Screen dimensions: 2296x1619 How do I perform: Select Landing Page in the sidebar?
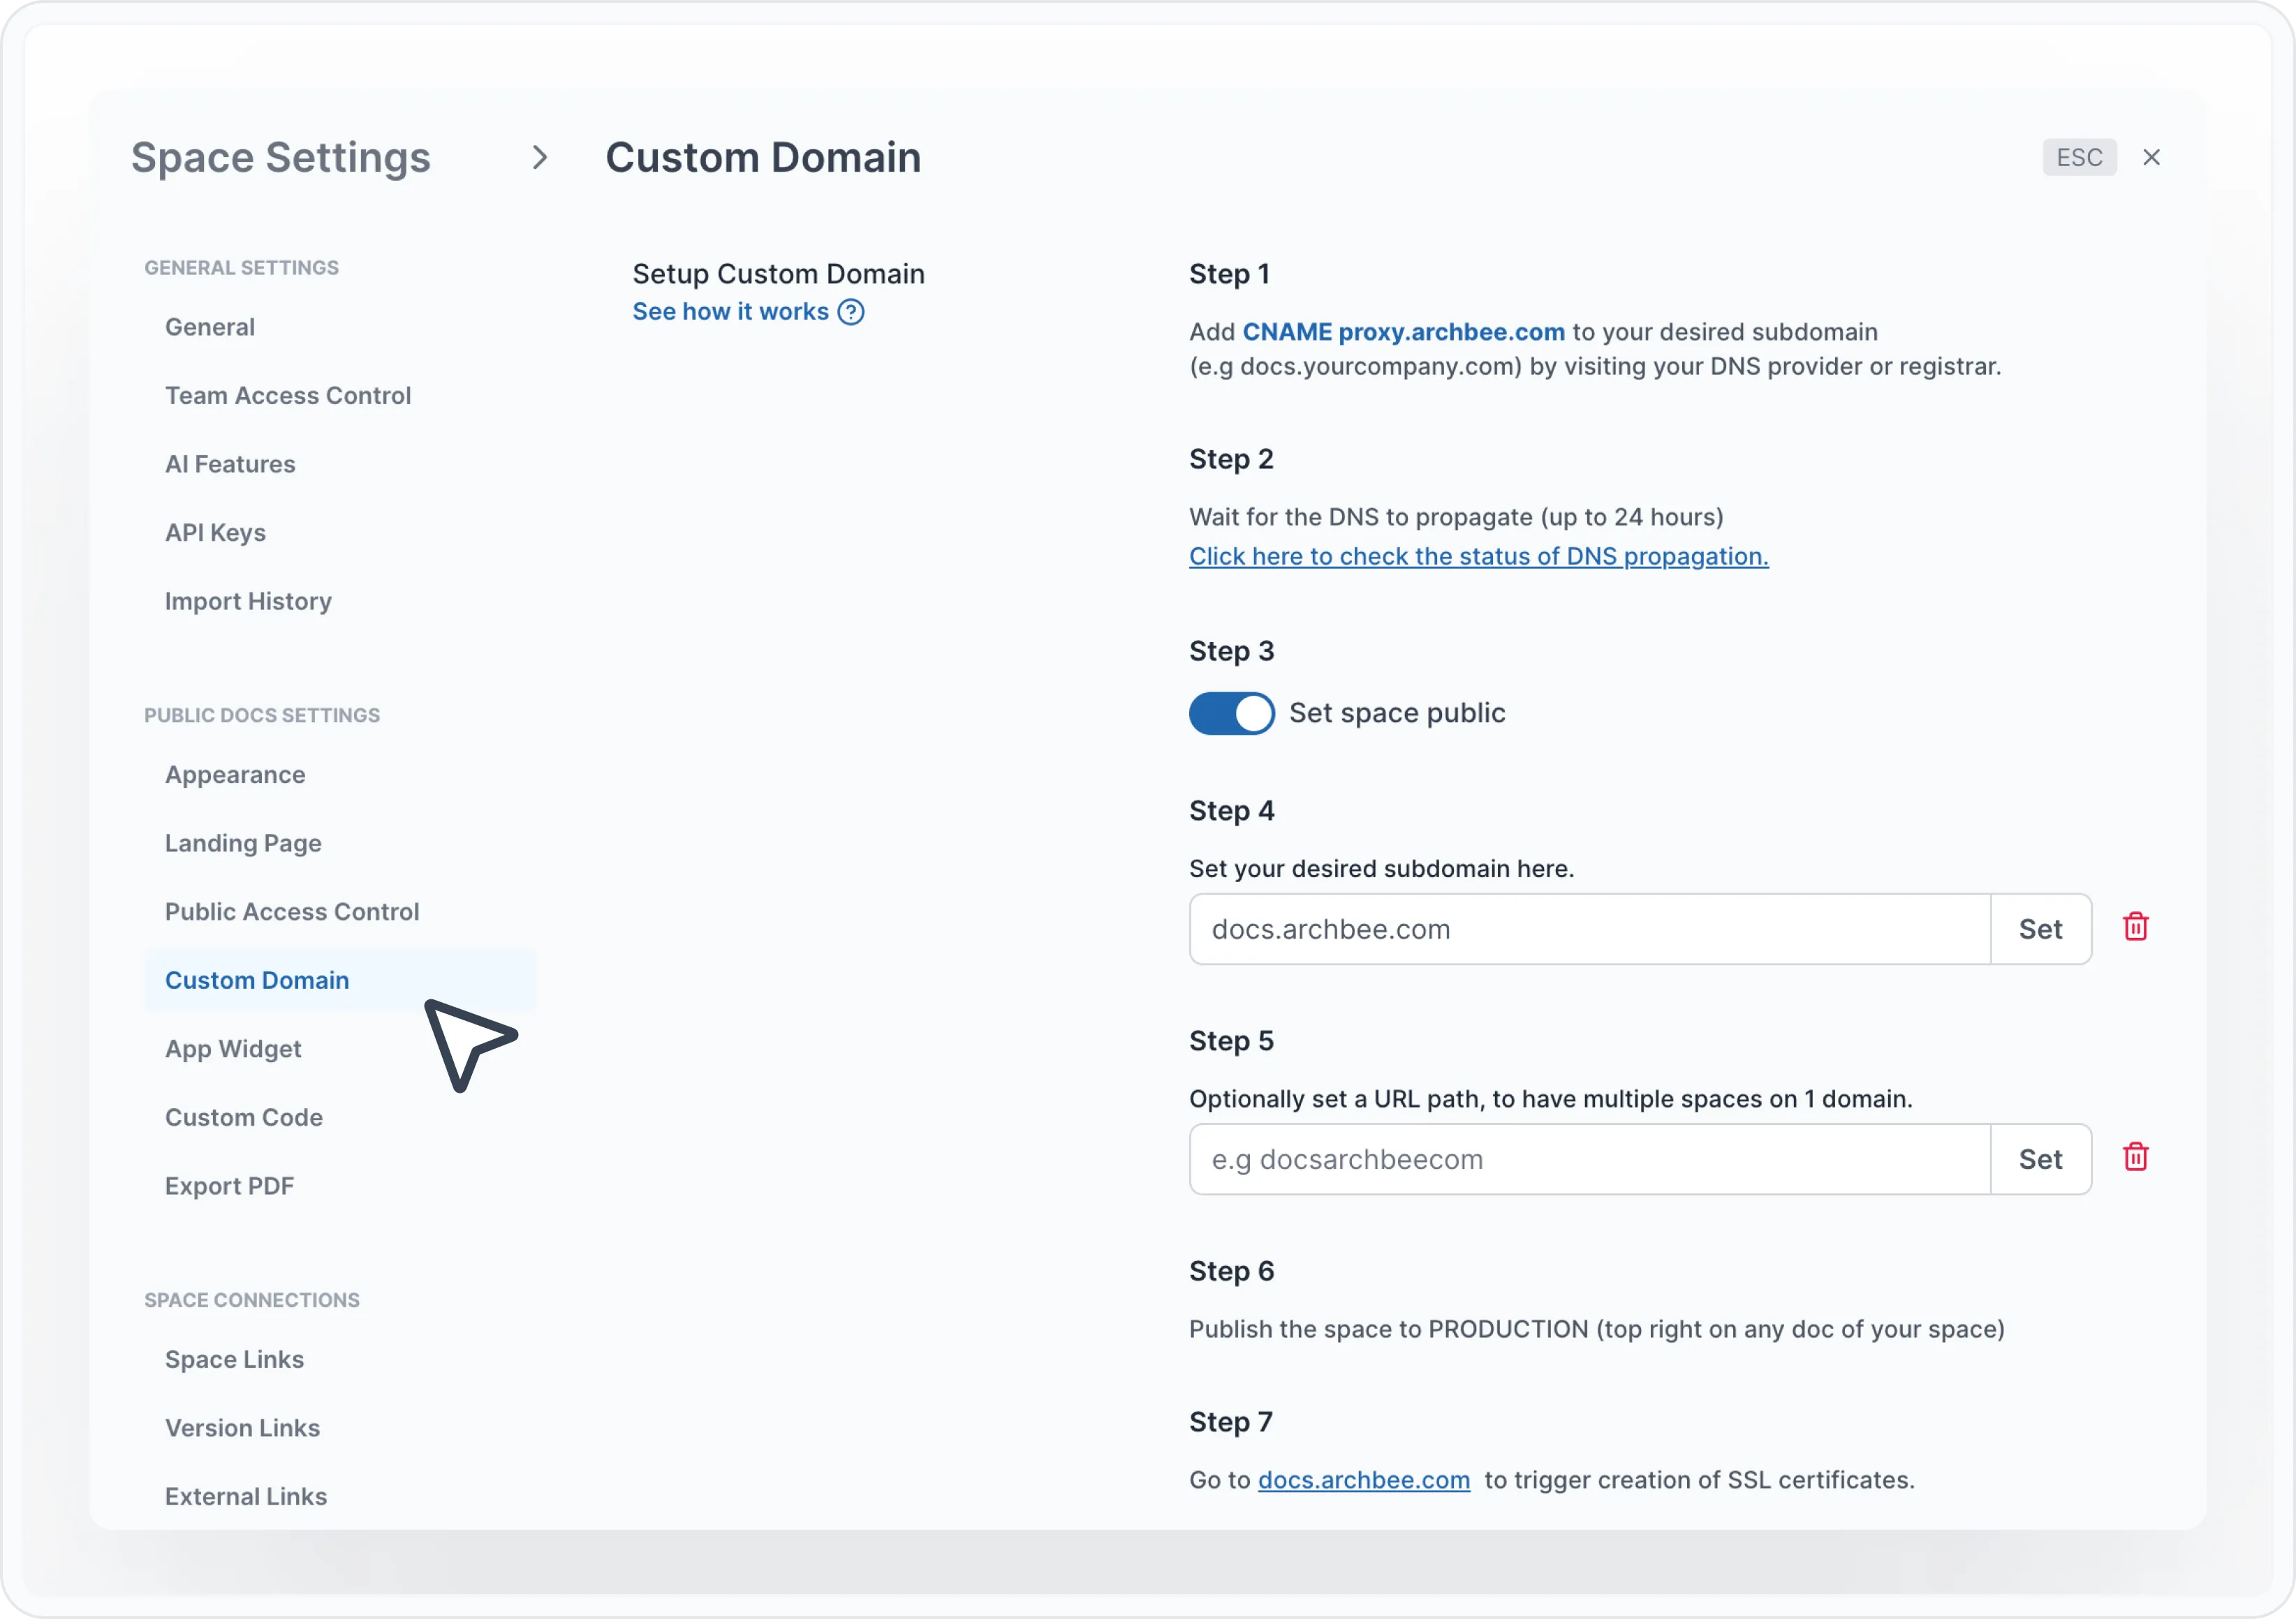(x=243, y=844)
